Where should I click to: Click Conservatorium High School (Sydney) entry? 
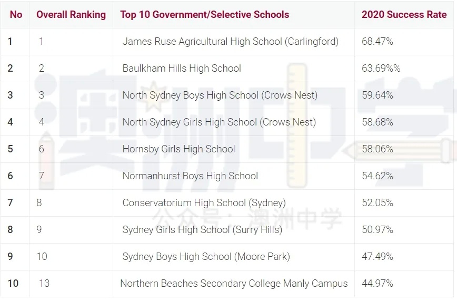[x=204, y=202]
